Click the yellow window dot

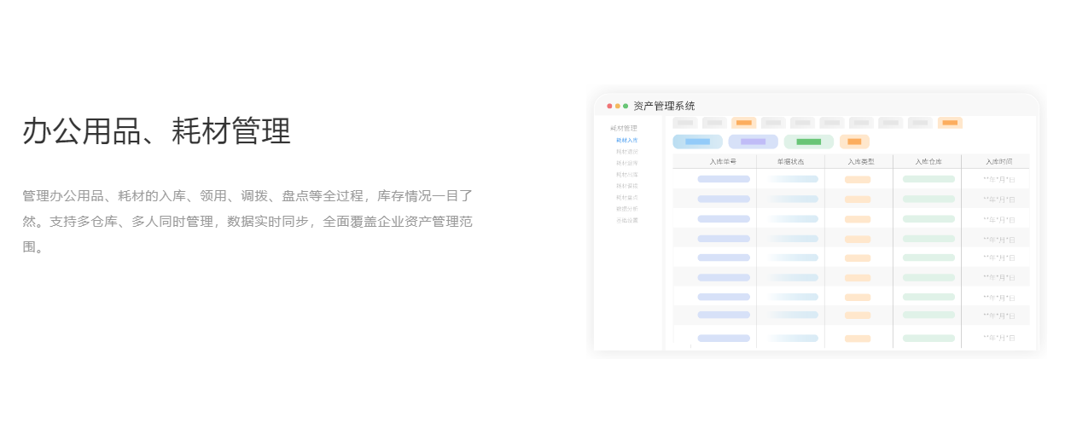(617, 107)
